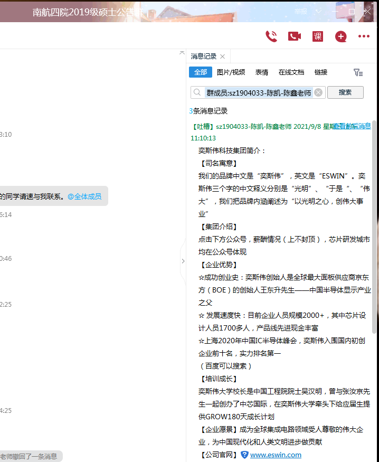Switch to 表情 tab
This screenshot has height=462, width=379.
coord(261,72)
